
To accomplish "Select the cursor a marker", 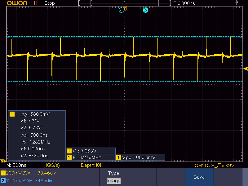I will click(x=121, y=10).
